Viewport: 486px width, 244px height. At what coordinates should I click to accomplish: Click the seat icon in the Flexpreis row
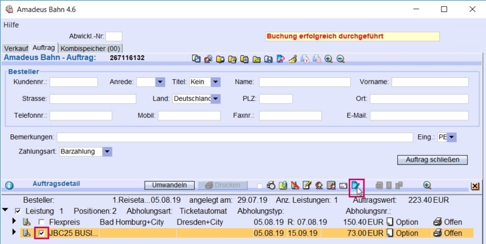click(27, 222)
